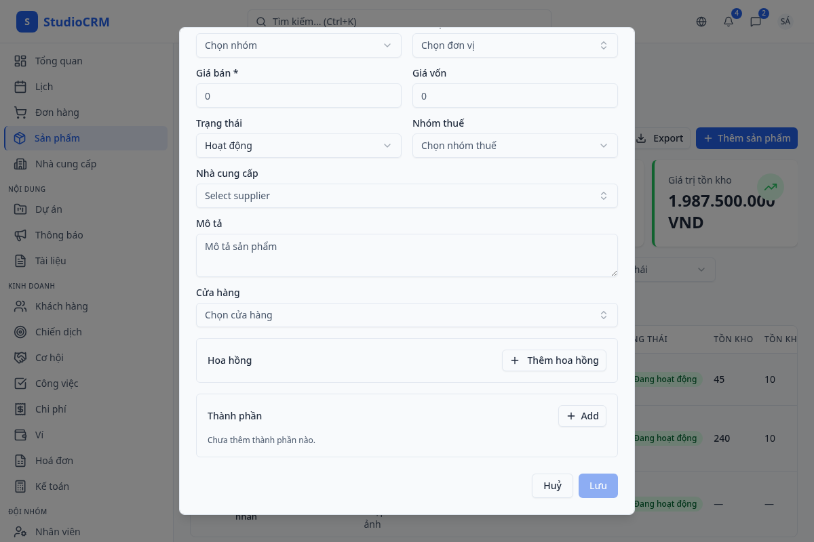The height and width of the screenshot is (542, 814).
Task: Open Khách hàng menu item
Action: coord(61,306)
